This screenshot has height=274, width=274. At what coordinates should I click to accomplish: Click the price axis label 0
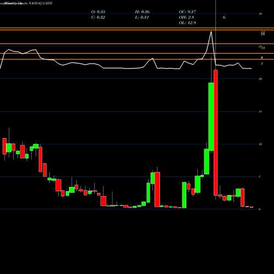[259, 209]
